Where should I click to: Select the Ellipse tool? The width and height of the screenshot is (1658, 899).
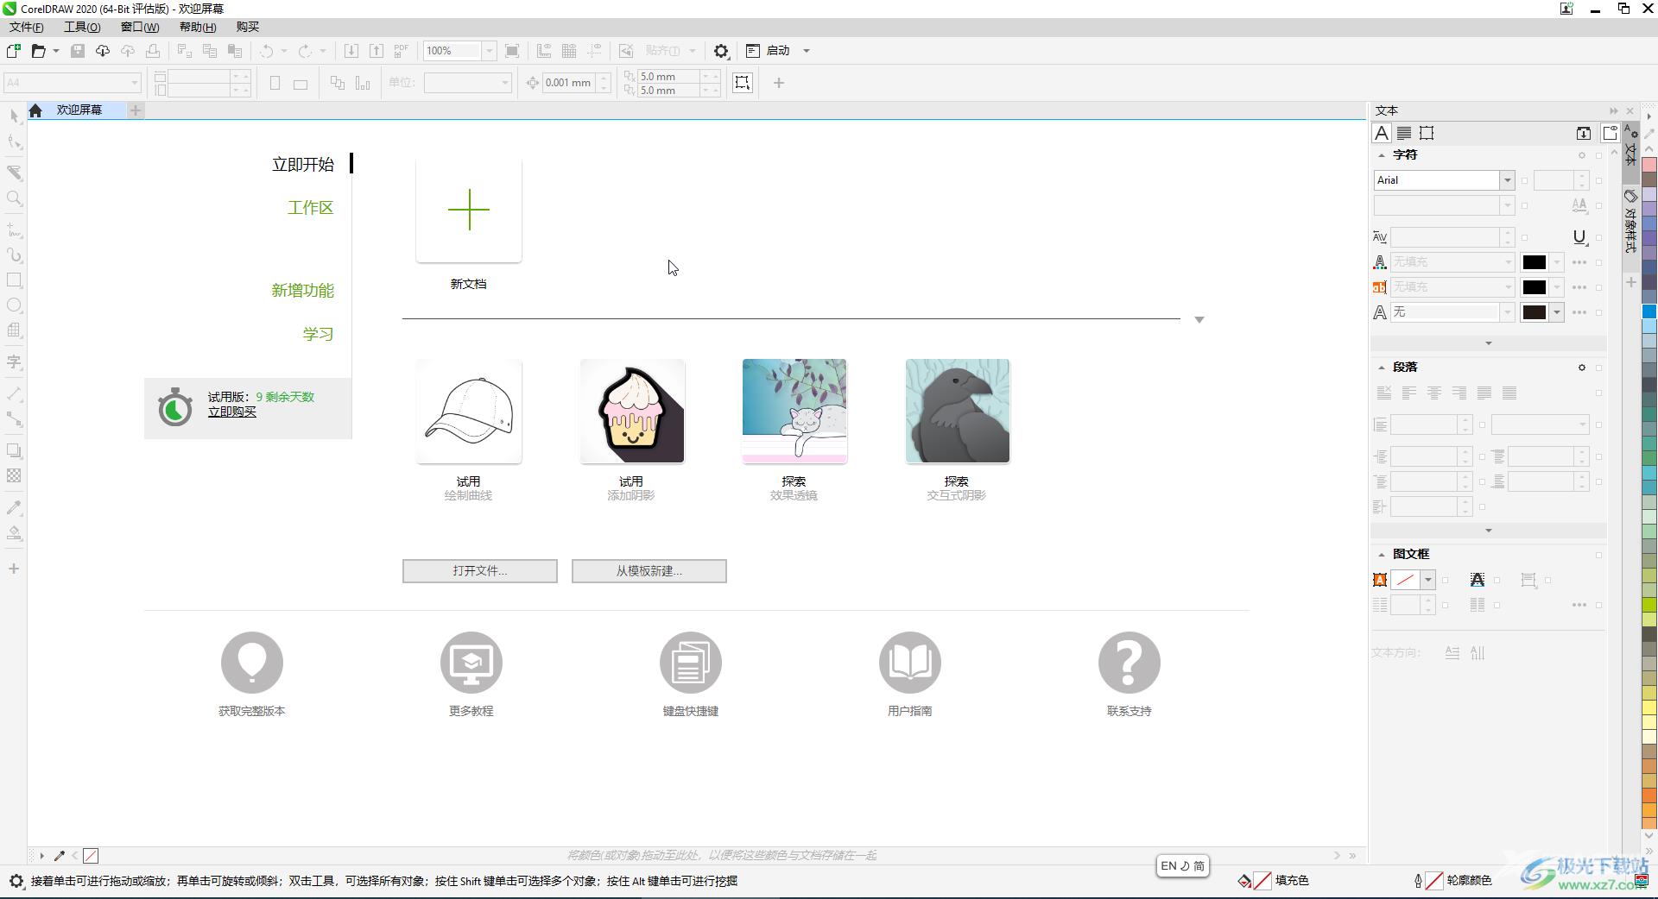pyautogui.click(x=14, y=305)
